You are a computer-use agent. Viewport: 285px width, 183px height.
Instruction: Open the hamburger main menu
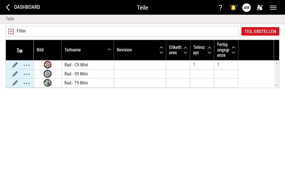tap(273, 8)
